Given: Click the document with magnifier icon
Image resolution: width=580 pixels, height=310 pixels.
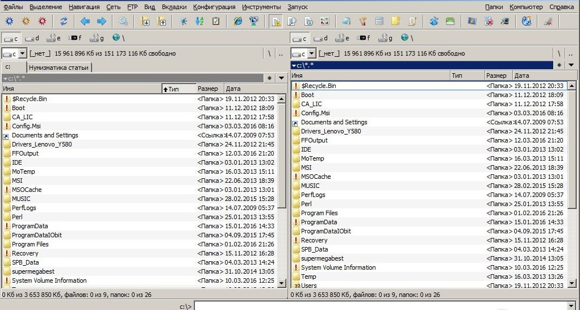Looking at the screenshot, I should tap(292, 22).
